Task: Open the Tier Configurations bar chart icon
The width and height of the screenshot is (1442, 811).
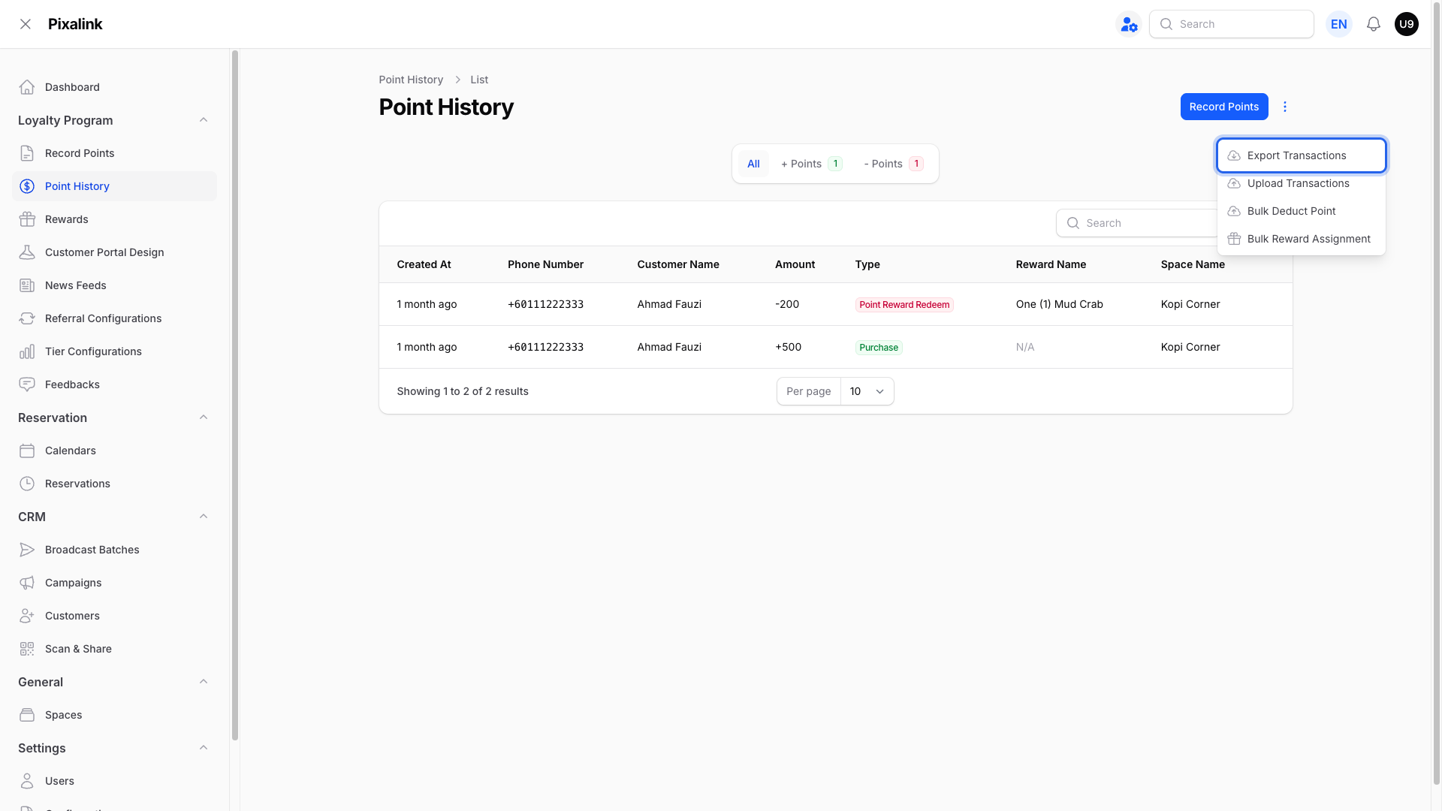Action: [x=27, y=351]
